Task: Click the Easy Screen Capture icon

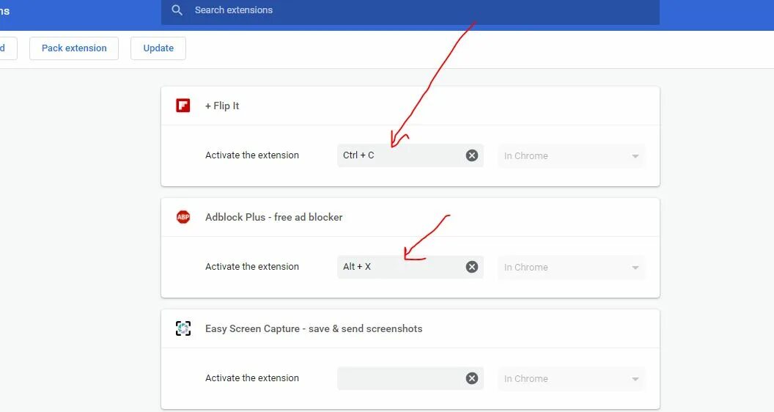Action: pos(183,328)
